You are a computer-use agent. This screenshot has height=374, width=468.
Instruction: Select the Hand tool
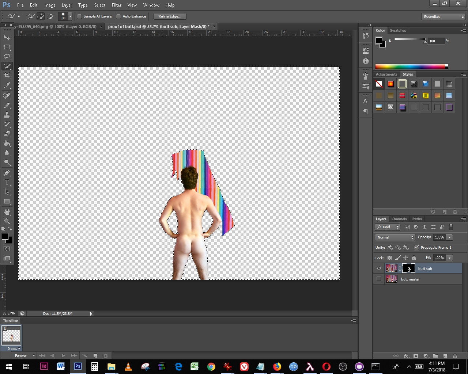7,212
